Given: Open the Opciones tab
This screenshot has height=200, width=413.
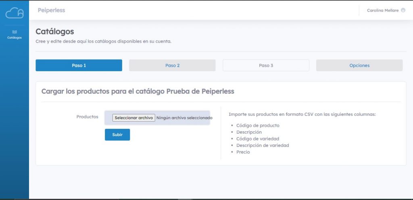Looking at the screenshot, I should 359,65.
